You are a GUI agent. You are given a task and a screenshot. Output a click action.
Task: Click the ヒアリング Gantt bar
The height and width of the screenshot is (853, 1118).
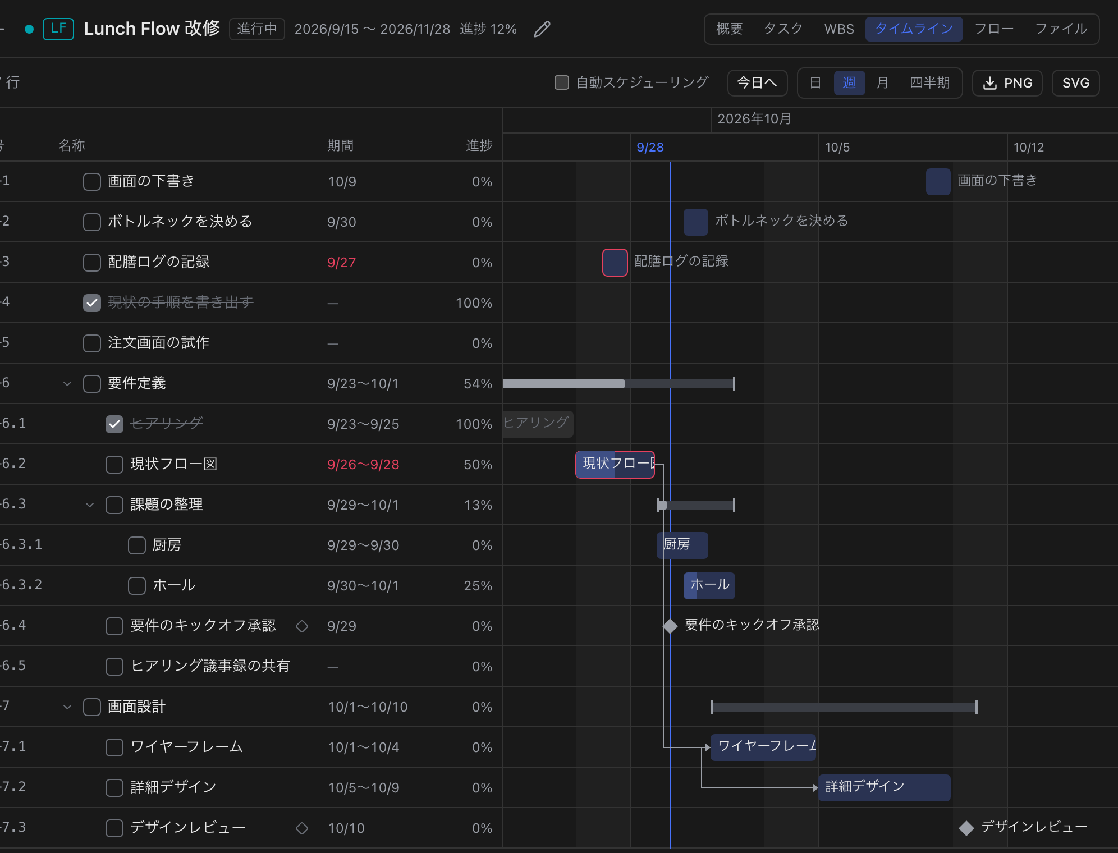538,424
